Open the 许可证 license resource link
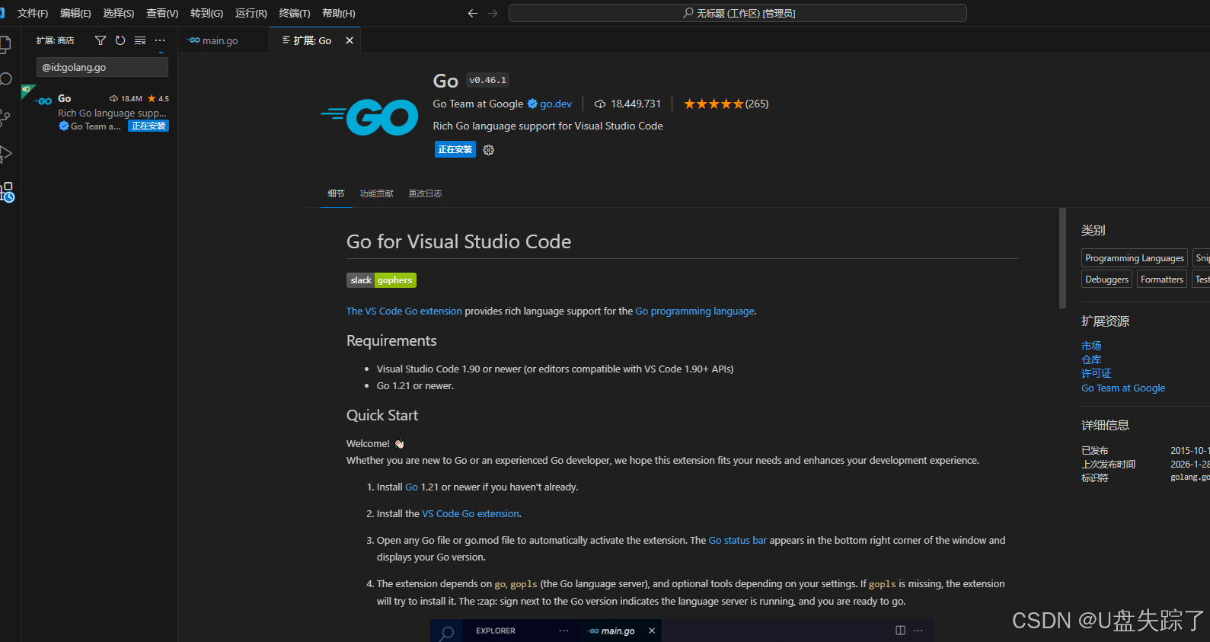This screenshot has height=642, width=1210. [x=1097, y=373]
